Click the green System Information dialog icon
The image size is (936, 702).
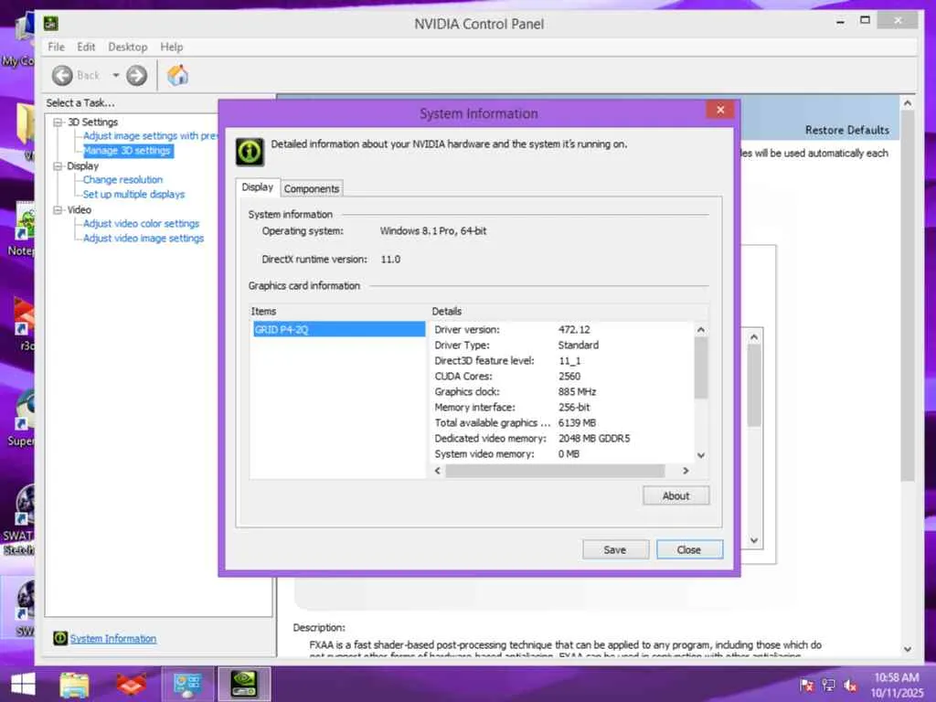coord(250,152)
